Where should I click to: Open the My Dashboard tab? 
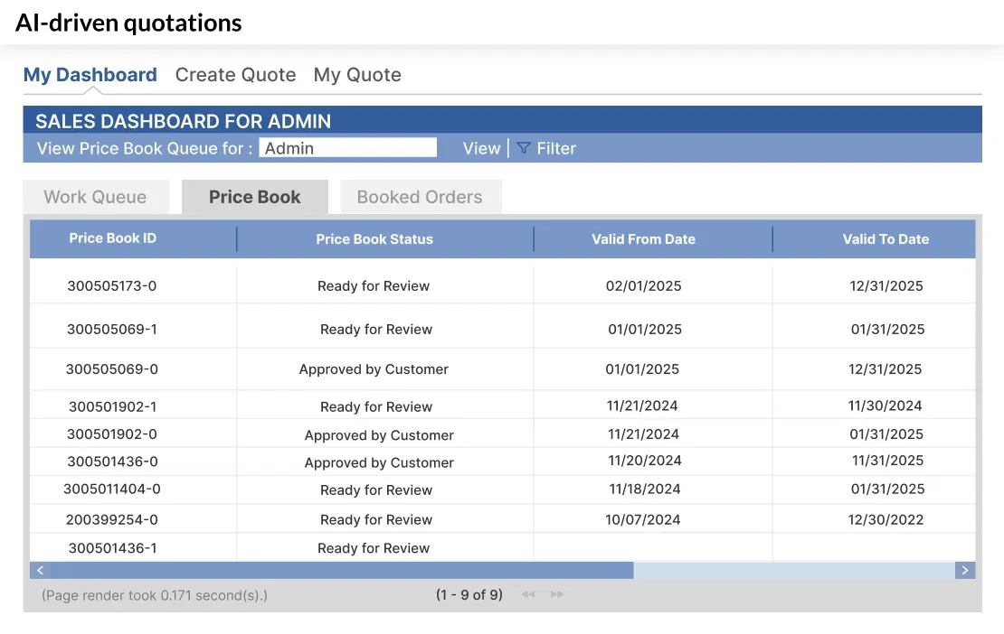(x=90, y=75)
